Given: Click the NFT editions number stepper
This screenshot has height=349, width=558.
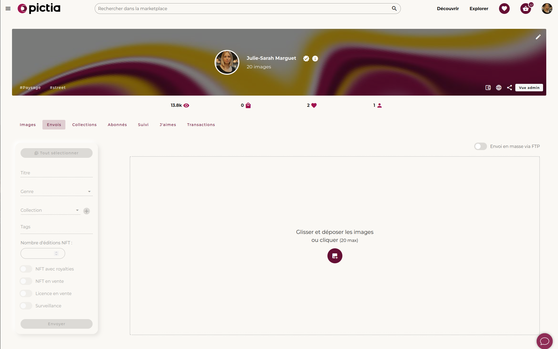Looking at the screenshot, I should tap(56, 253).
